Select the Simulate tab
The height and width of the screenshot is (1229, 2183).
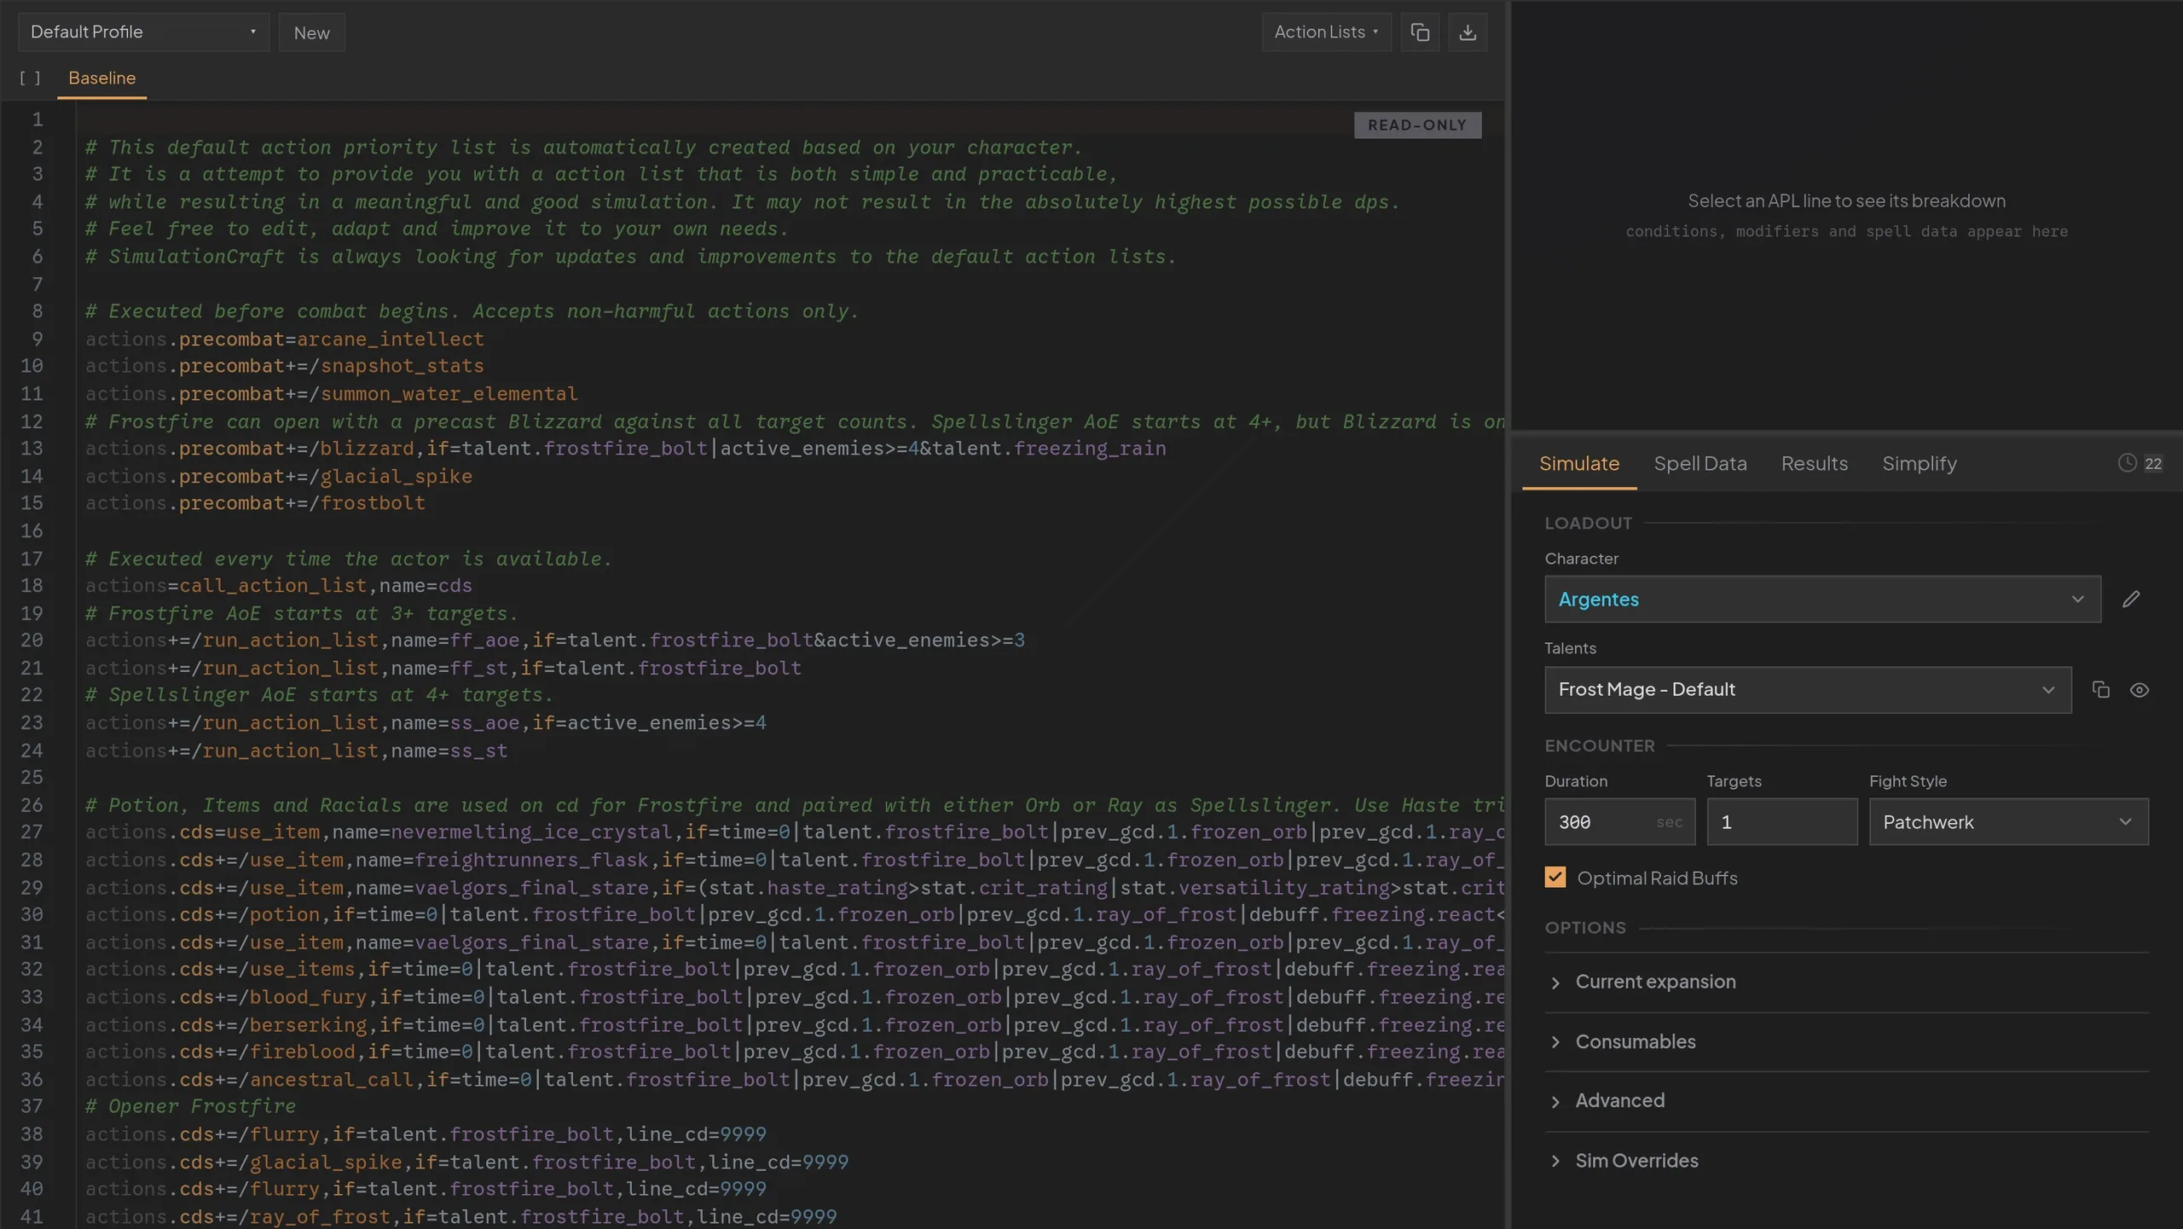coord(1578,463)
